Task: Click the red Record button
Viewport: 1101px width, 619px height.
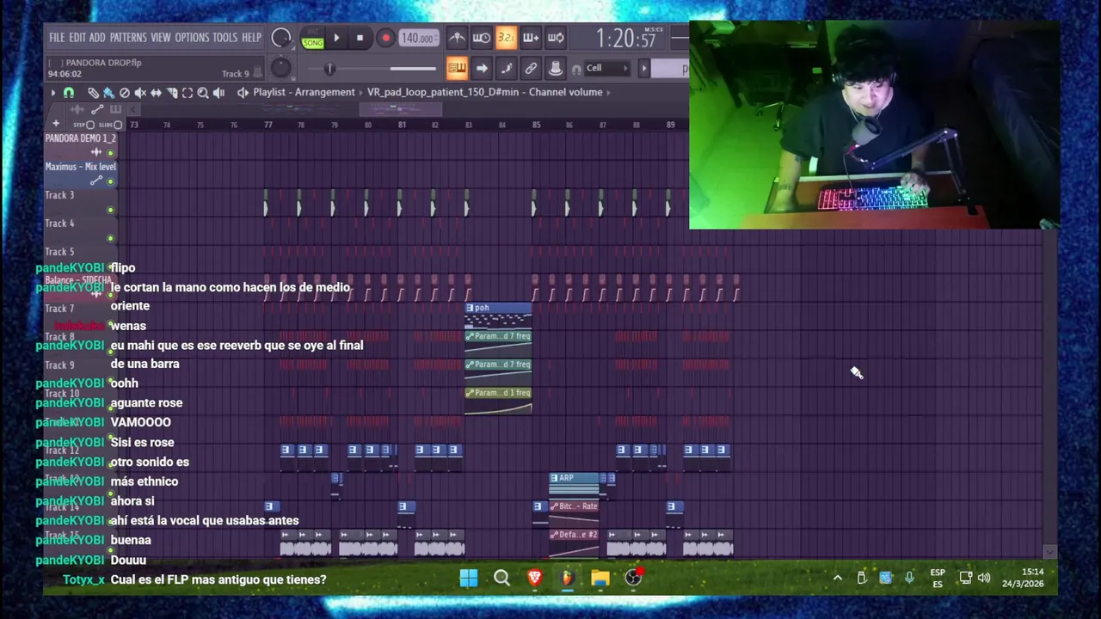Action: [x=385, y=38]
